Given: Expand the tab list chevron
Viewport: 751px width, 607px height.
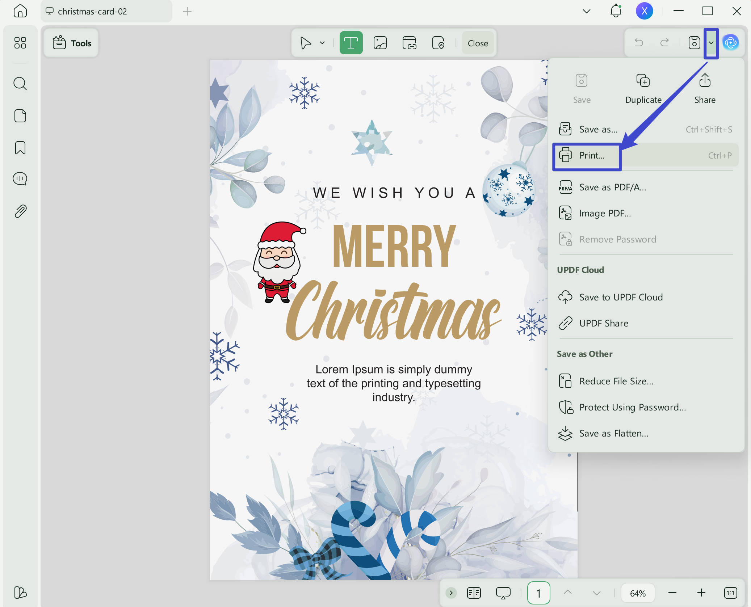Looking at the screenshot, I should coord(587,11).
